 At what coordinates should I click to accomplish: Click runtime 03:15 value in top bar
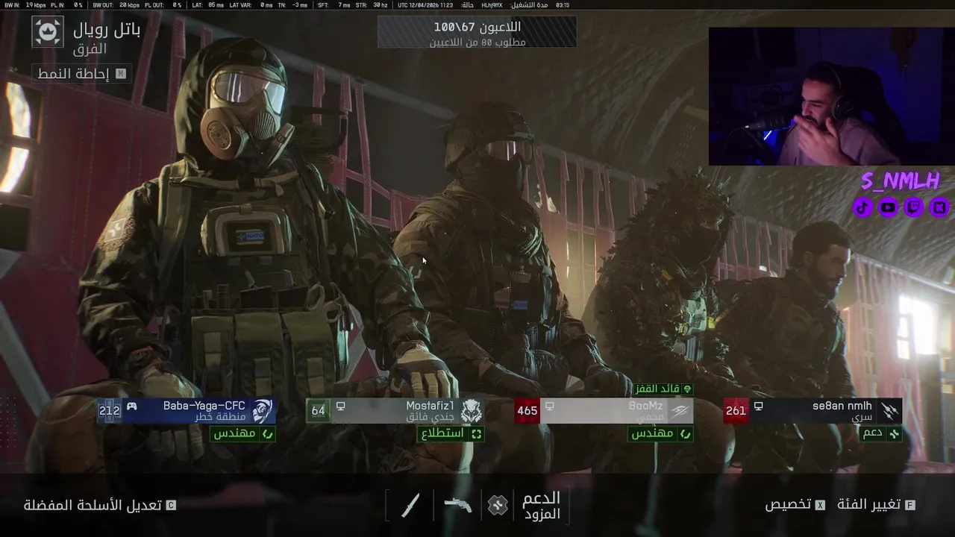click(x=563, y=4)
